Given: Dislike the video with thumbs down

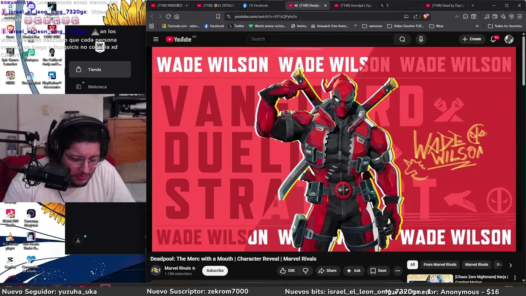Looking at the screenshot, I should point(305,271).
